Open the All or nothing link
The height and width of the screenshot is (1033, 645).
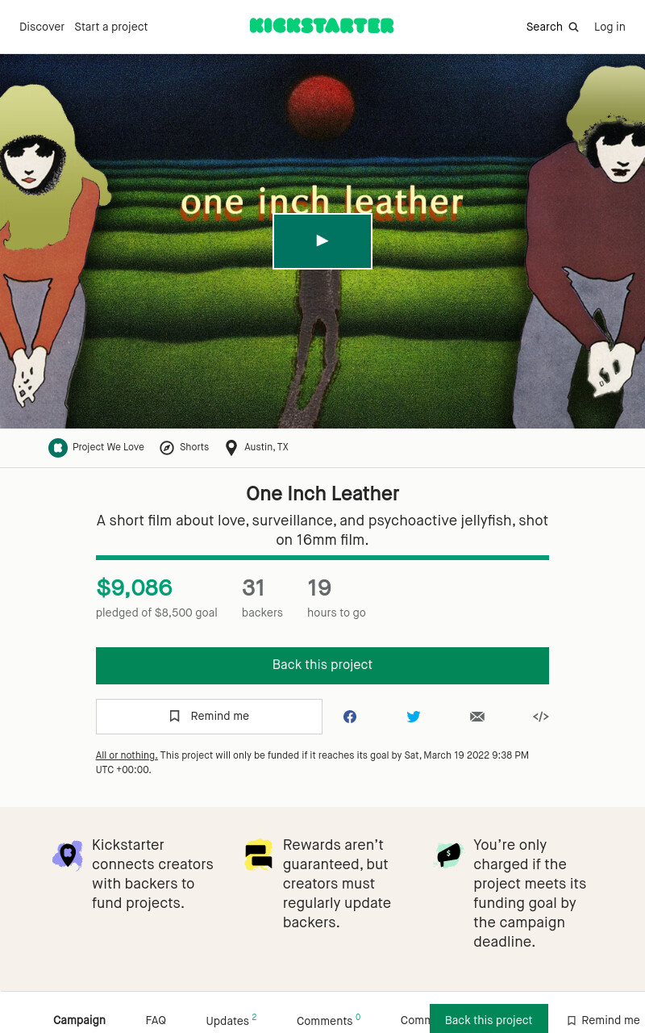[x=127, y=755]
